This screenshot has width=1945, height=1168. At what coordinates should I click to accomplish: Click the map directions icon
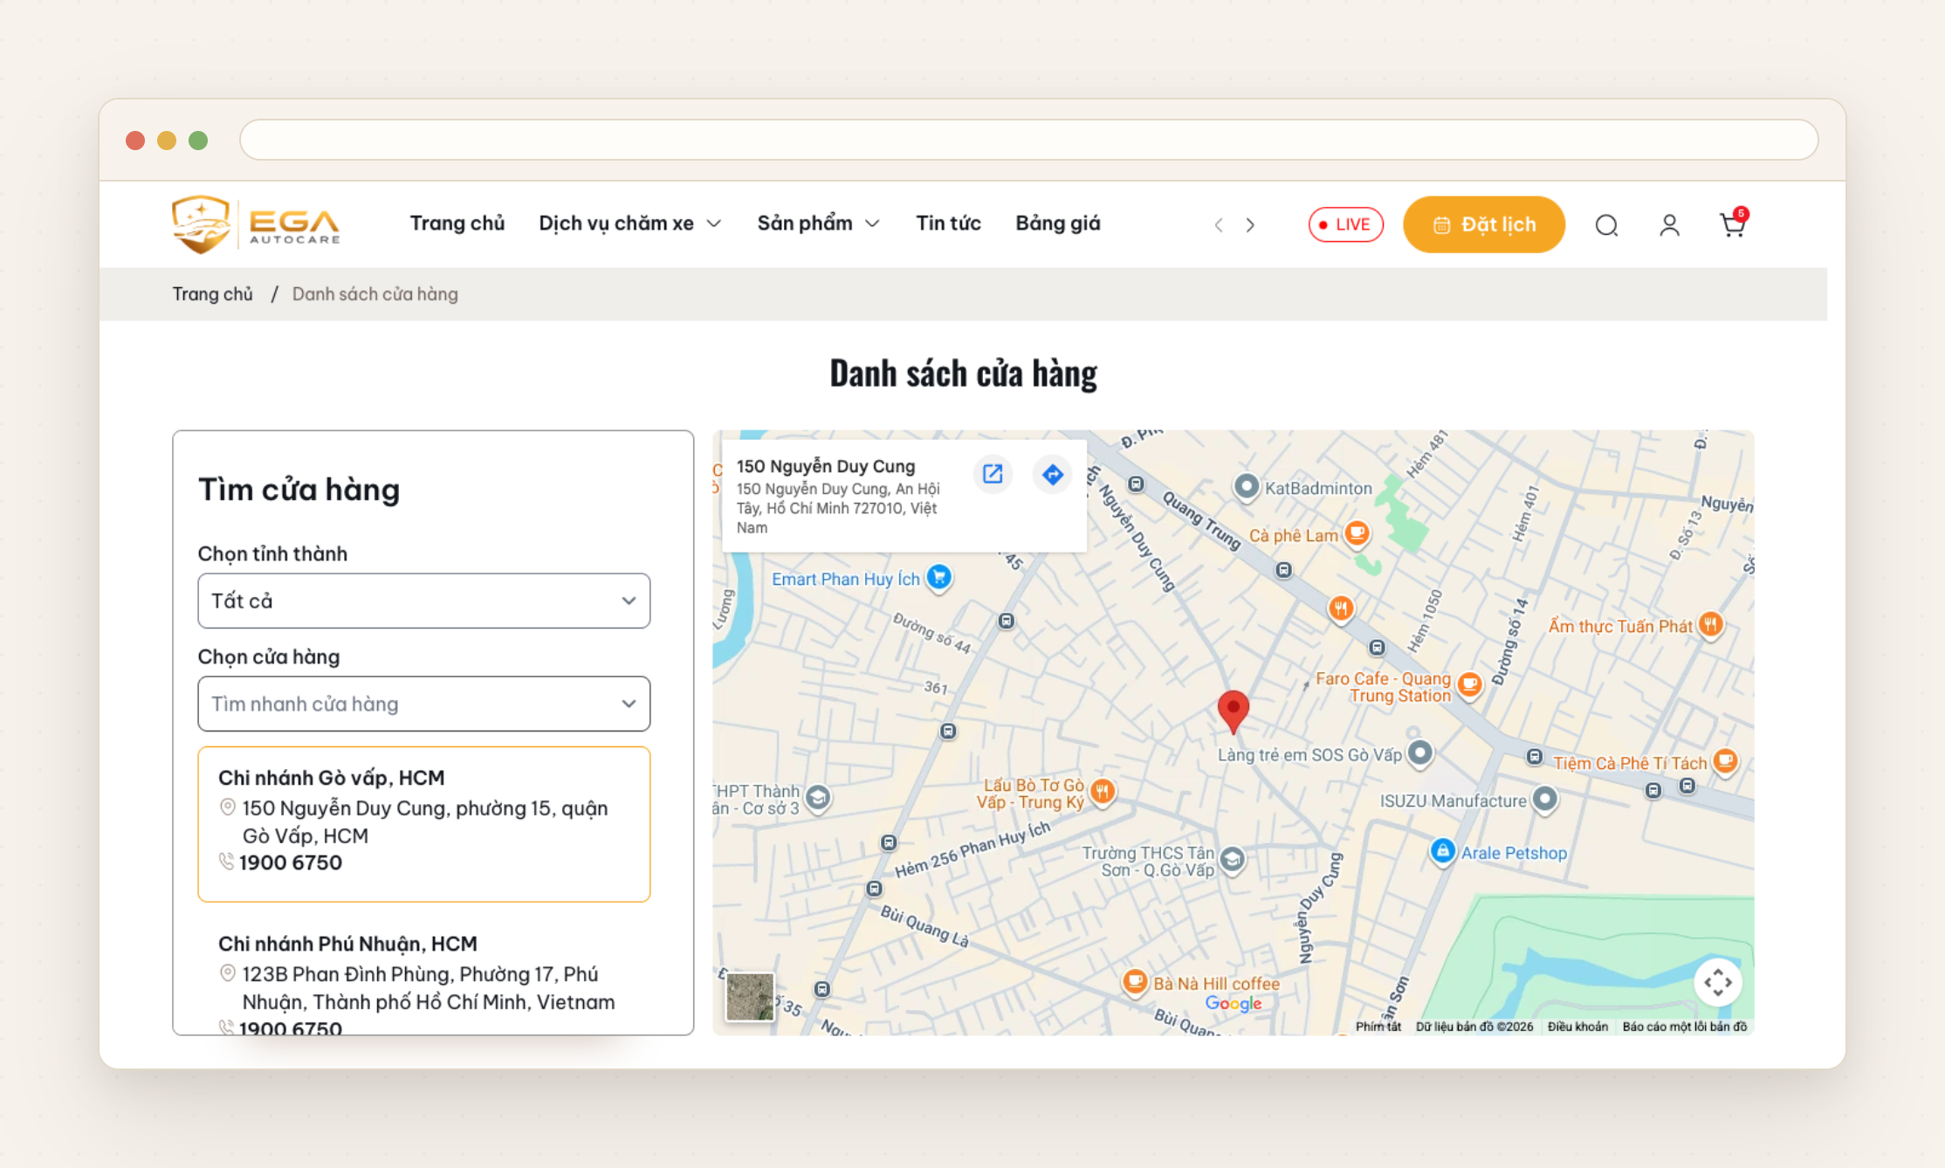(1053, 474)
